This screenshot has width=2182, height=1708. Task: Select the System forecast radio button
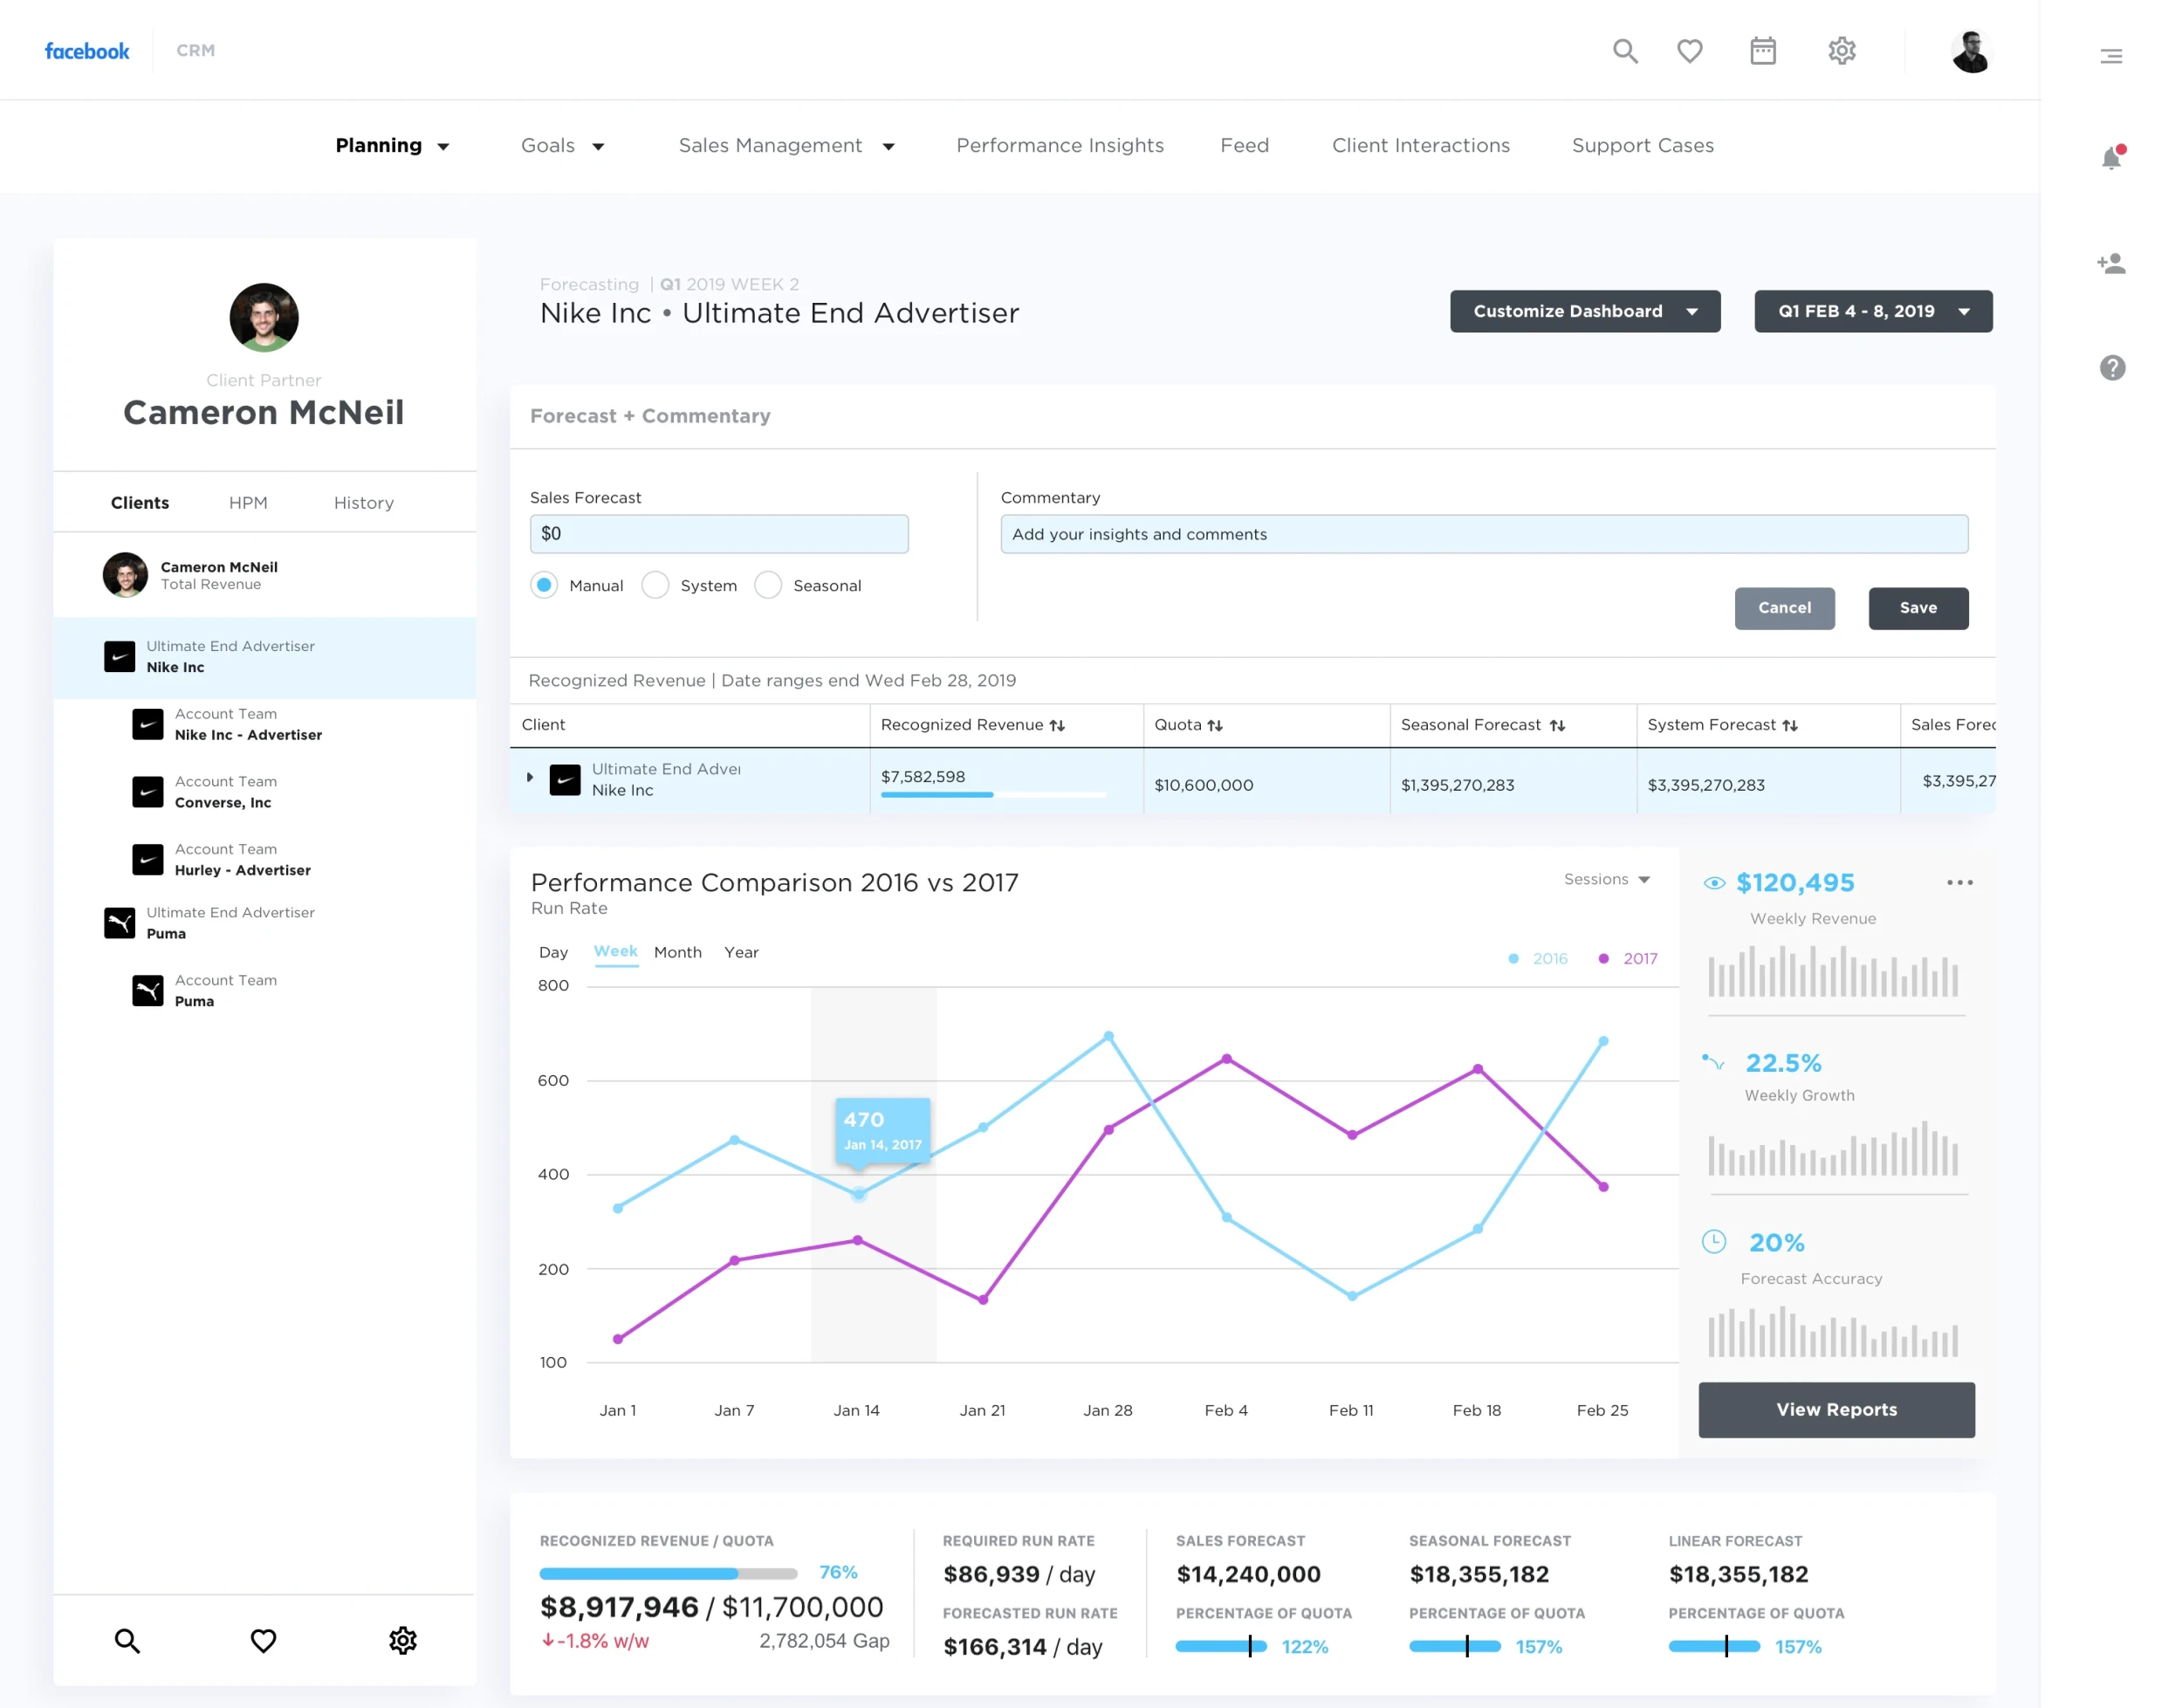(x=655, y=585)
